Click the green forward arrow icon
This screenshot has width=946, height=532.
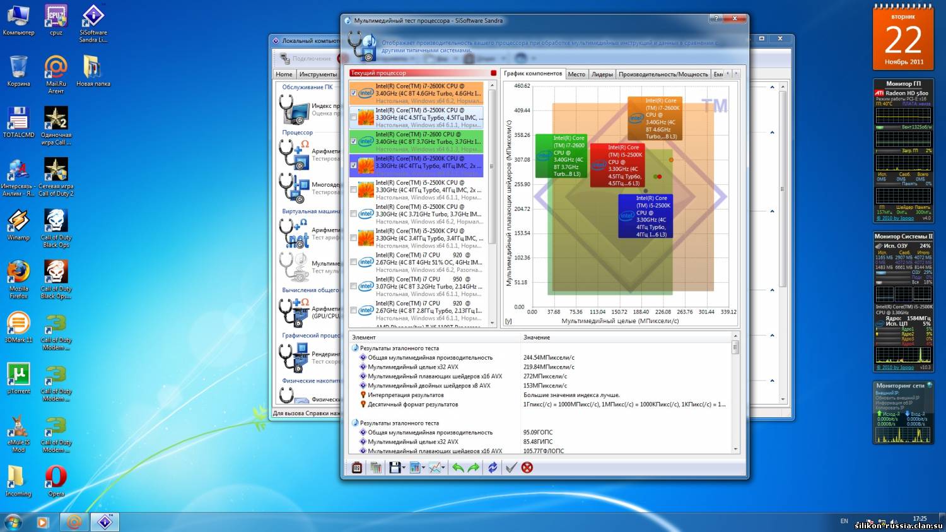474,468
